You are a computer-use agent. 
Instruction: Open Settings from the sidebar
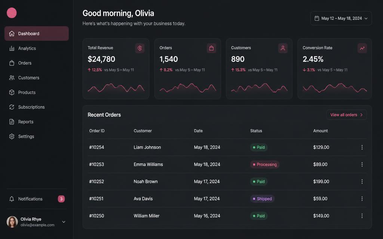[37, 136]
